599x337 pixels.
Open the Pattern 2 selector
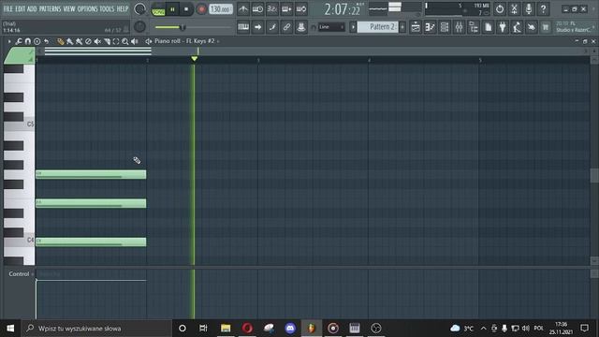click(x=378, y=27)
